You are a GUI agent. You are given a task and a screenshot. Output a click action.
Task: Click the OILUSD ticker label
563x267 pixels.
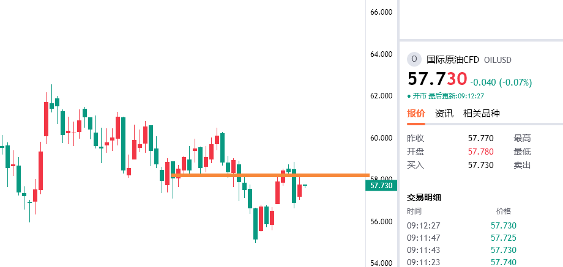[498, 60]
